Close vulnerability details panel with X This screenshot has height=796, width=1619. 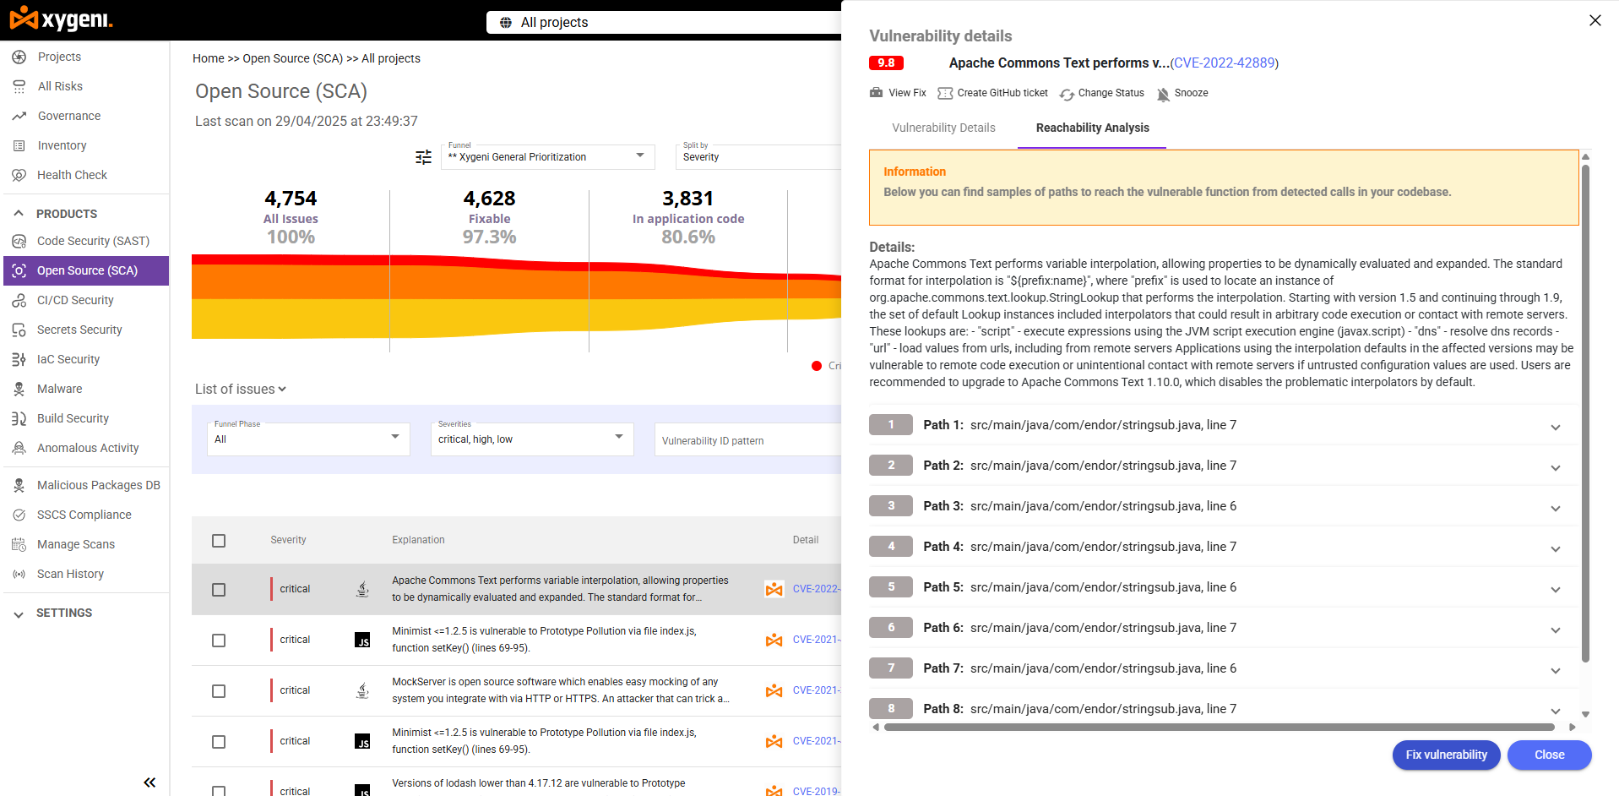point(1595,20)
